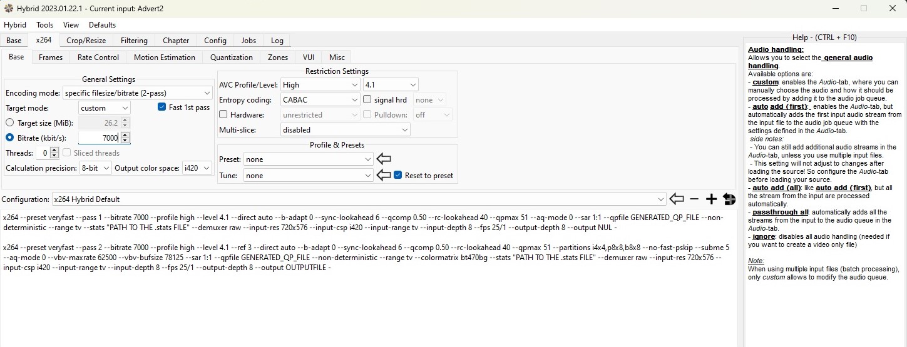This screenshot has height=347, width=907.
Task: Toggle Reset to preset checkbox
Action: [398, 176]
